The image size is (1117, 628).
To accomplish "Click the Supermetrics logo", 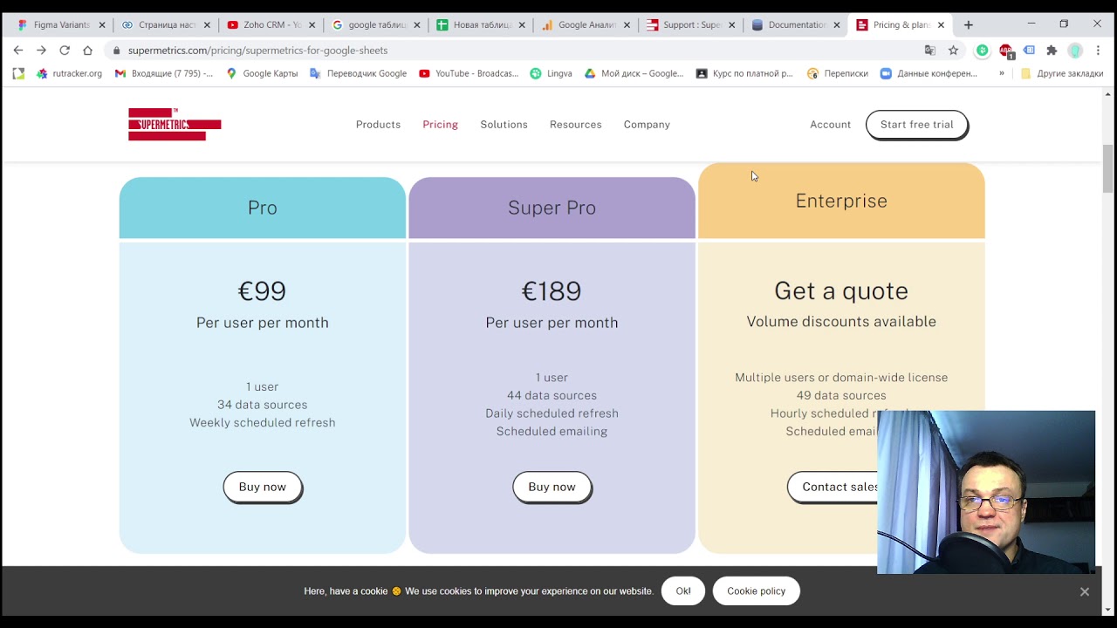I will pos(175,125).
